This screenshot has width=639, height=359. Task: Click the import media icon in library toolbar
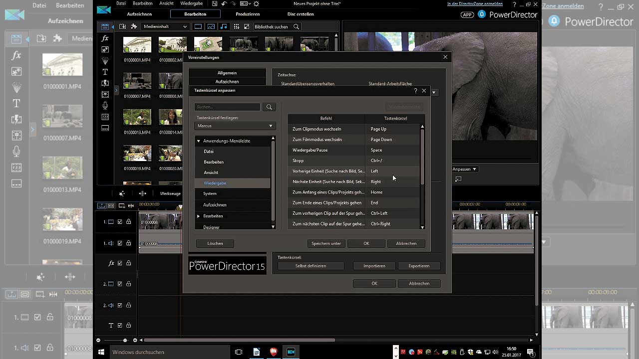123,26
